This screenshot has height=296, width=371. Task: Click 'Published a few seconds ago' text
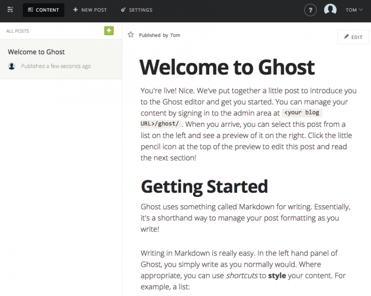pos(56,66)
